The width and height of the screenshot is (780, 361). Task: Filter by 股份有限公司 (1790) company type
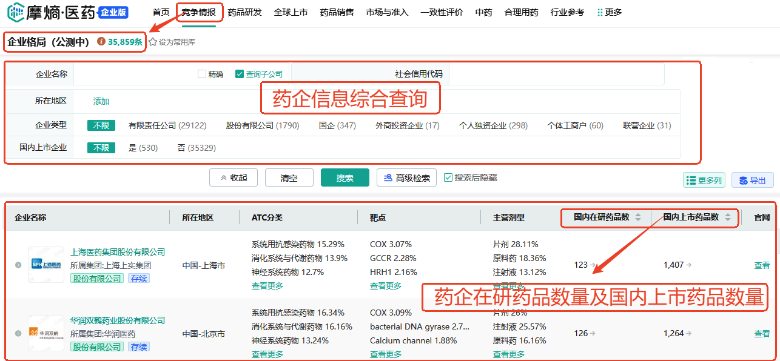coord(263,125)
